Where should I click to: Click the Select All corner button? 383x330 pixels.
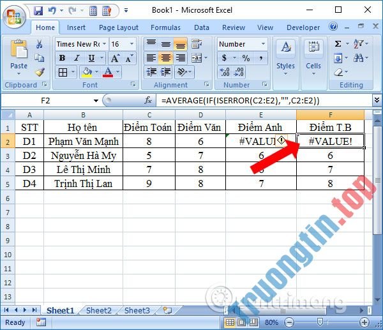click(8, 115)
